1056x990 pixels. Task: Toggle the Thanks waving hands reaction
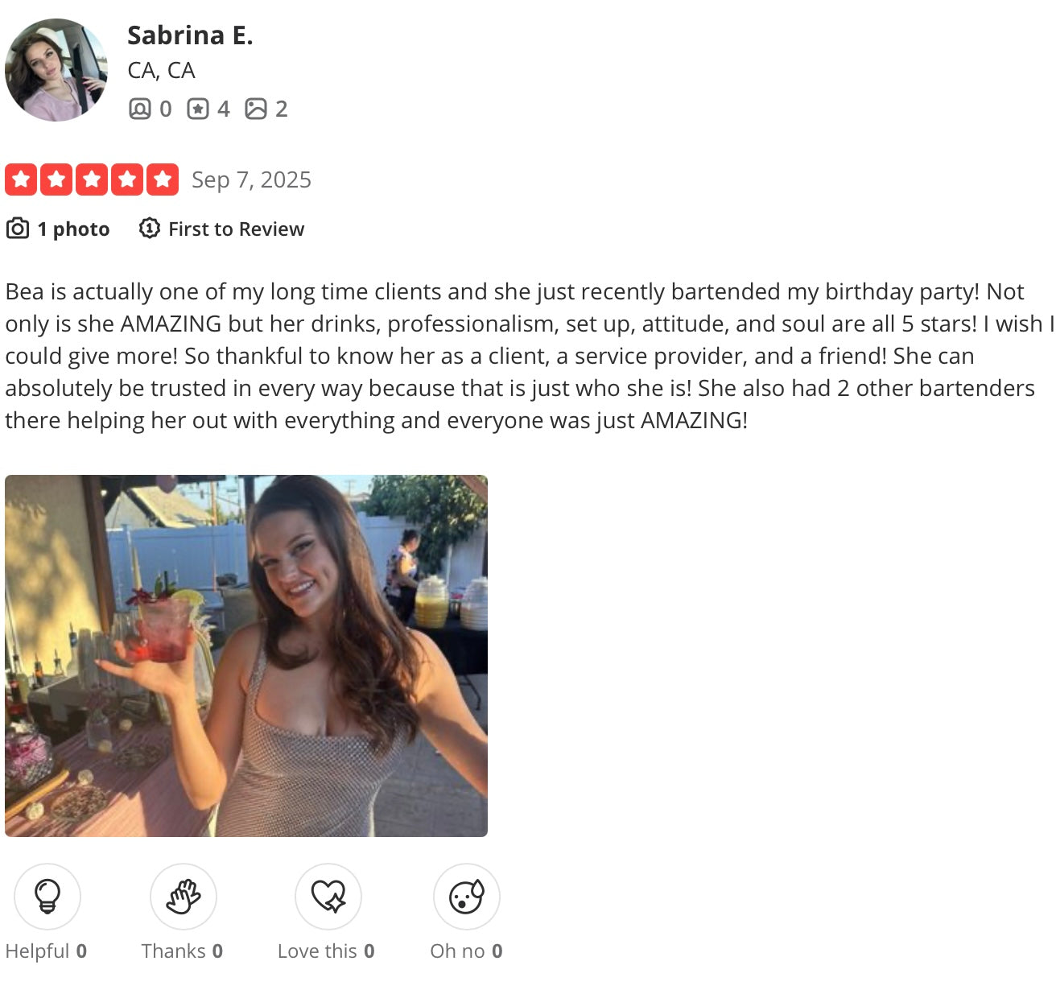point(184,897)
